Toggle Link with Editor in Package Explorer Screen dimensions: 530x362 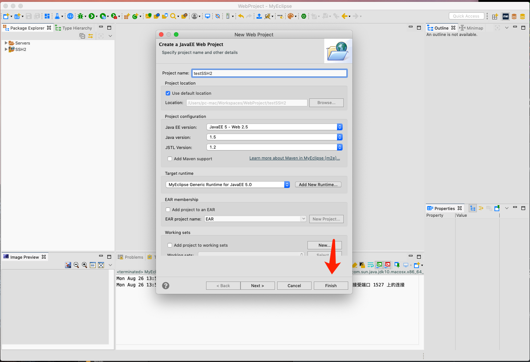click(91, 36)
